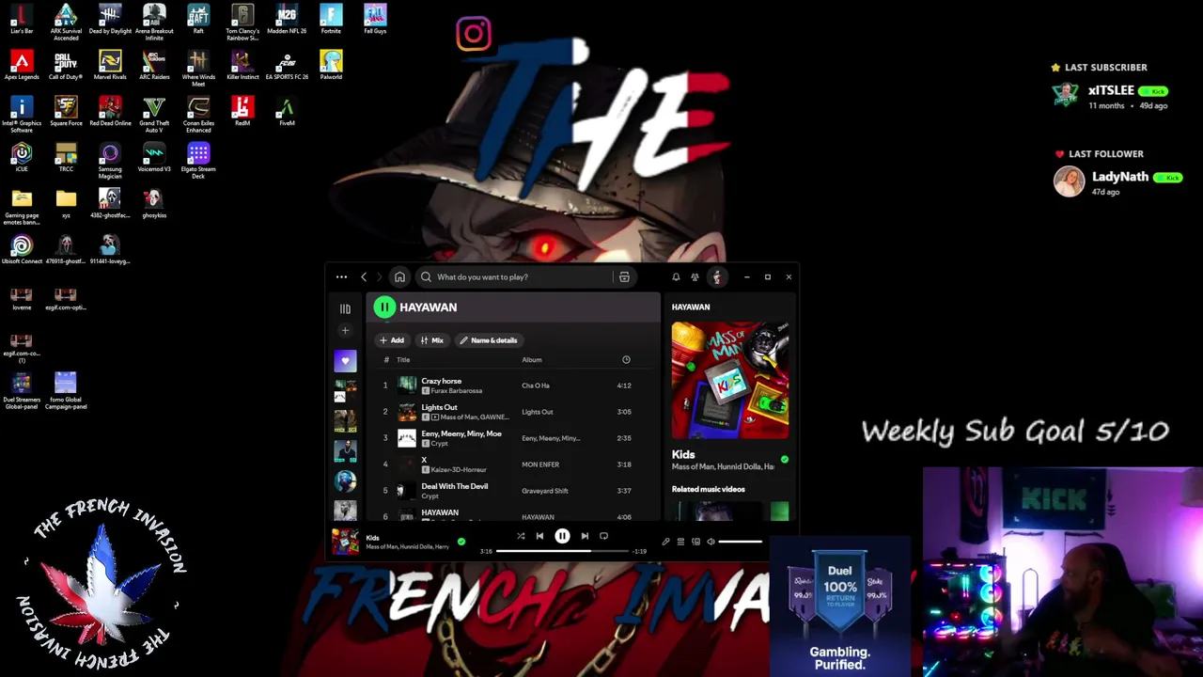Toggle liked checkmark in now-playing bar
The image size is (1203, 677).
(461, 542)
